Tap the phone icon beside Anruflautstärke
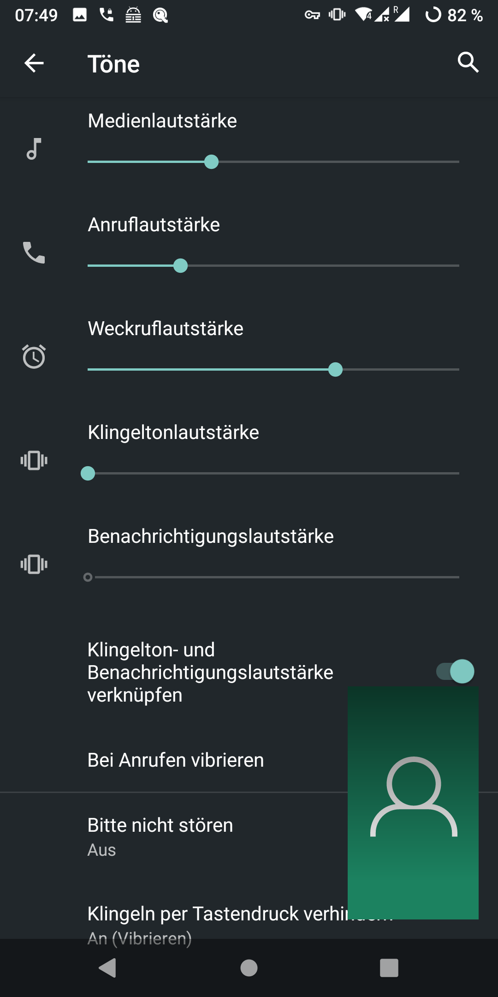 tap(34, 252)
